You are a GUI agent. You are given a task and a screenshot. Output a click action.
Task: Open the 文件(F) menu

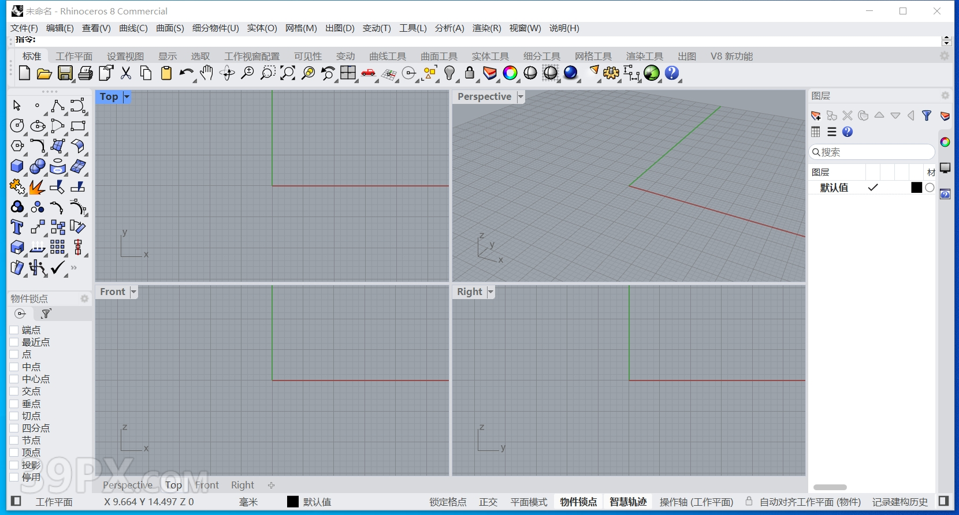[x=24, y=28]
